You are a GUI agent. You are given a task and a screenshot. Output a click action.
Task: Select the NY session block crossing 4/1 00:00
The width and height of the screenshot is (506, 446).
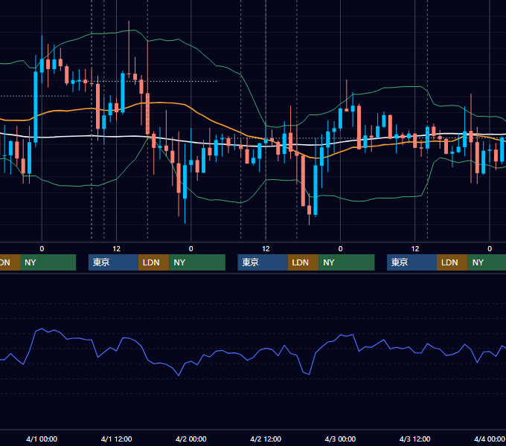[x=48, y=262]
